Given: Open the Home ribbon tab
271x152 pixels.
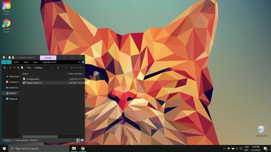Looking at the screenshot, I should click(x=16, y=62).
